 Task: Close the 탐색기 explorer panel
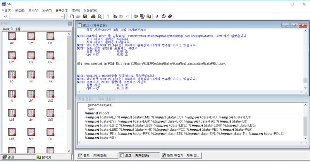(70, 24)
